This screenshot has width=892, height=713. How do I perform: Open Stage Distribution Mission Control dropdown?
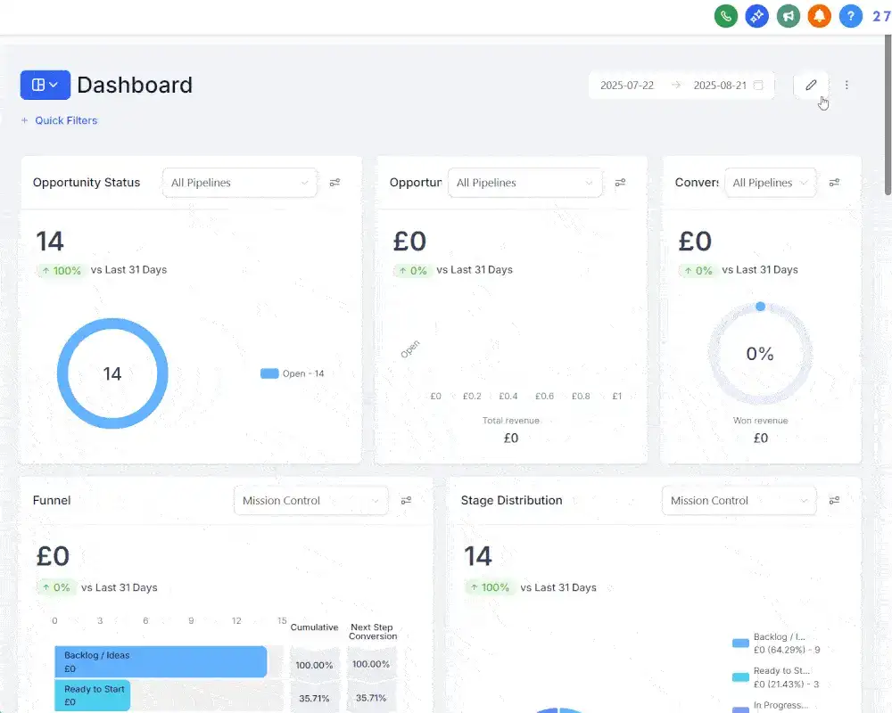[x=739, y=500]
